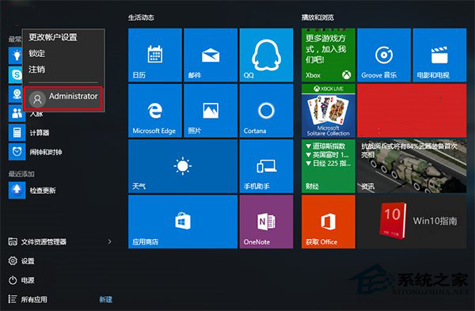Click the 播放和浏览 group header
Screen dimensions: 475x311
click(x=317, y=17)
